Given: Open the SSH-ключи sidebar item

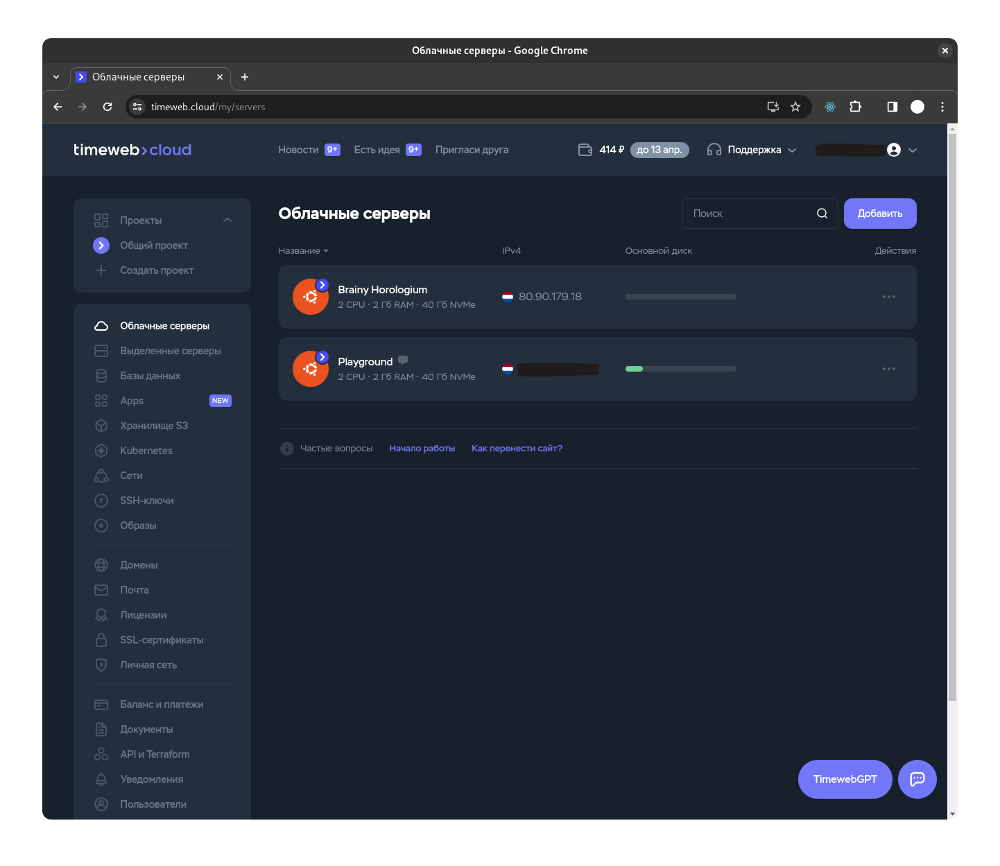Looking at the screenshot, I should pos(147,501).
